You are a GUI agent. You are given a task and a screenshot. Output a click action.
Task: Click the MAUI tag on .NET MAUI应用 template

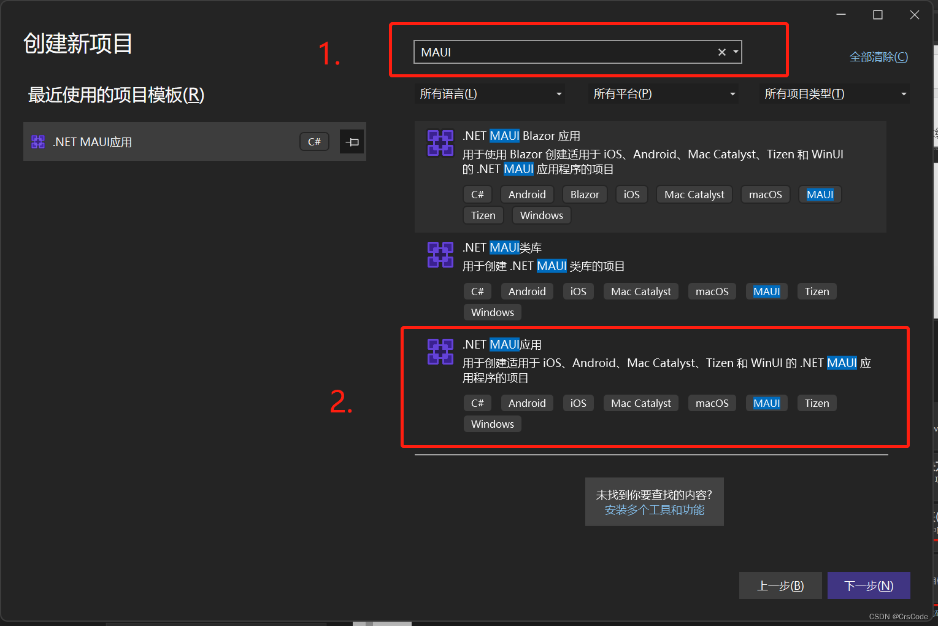(766, 403)
